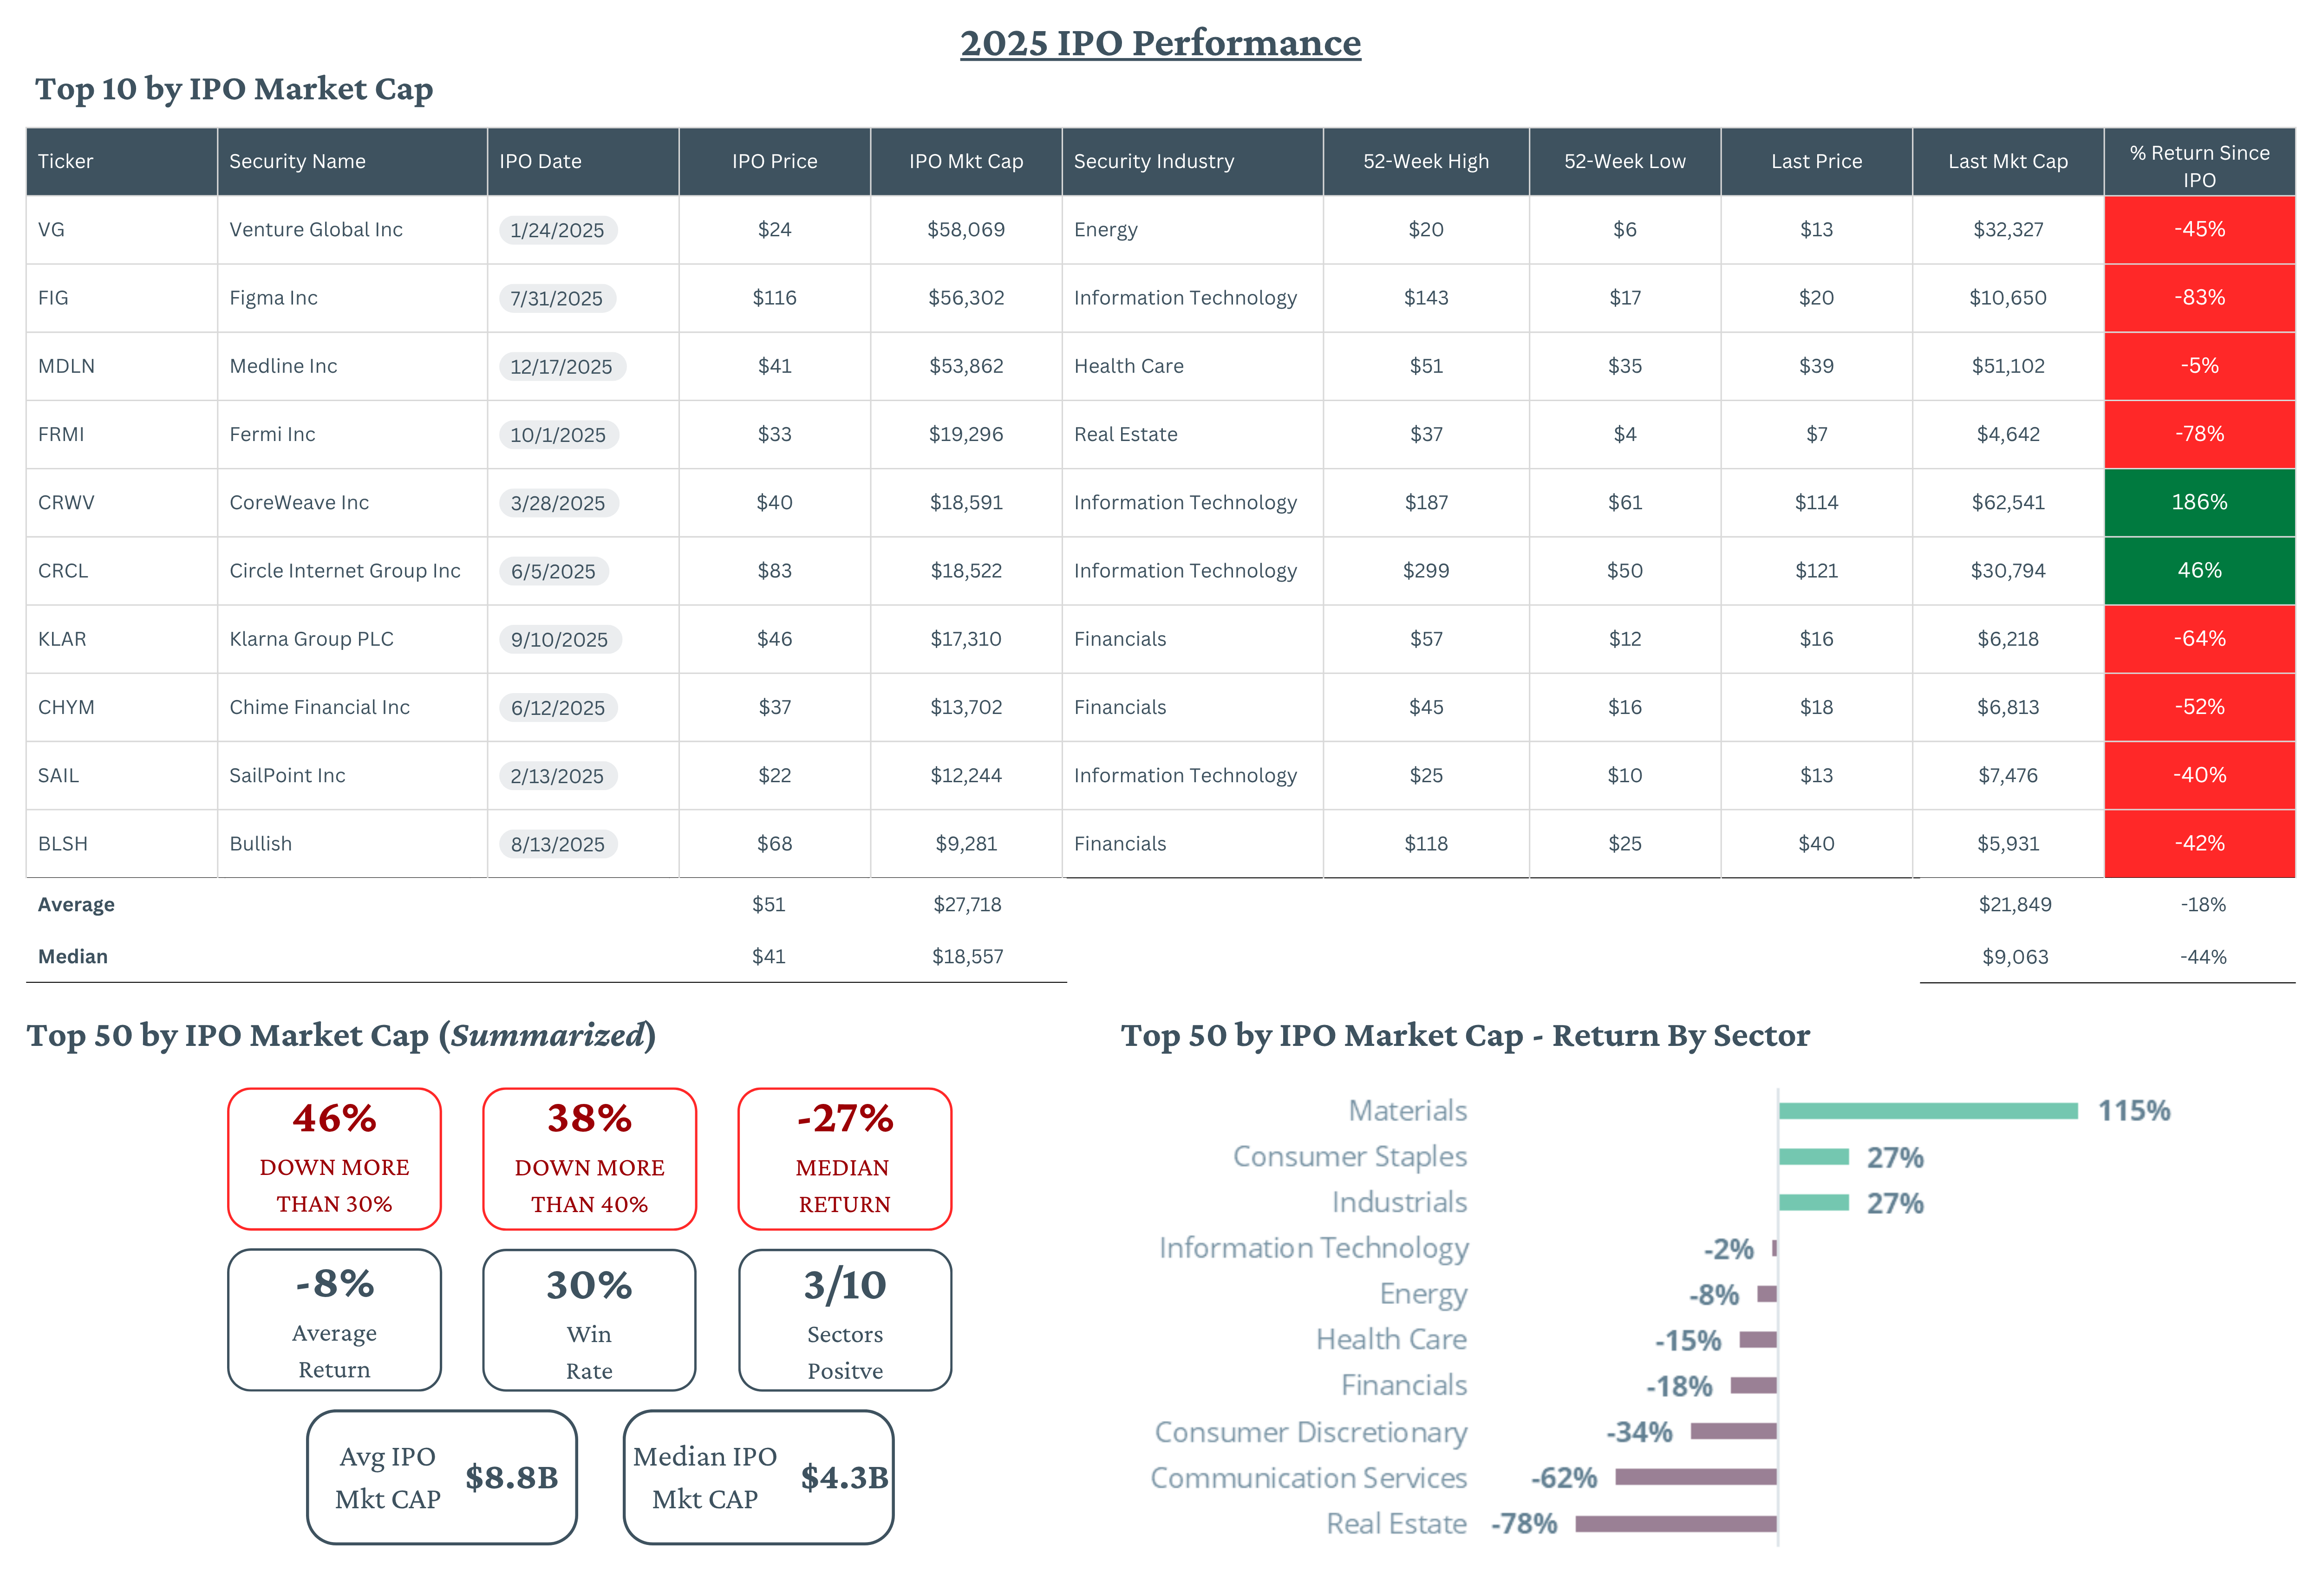The height and width of the screenshot is (1596, 2322).
Task: Select the IPO Mkt Cap column header
Action: (965, 161)
